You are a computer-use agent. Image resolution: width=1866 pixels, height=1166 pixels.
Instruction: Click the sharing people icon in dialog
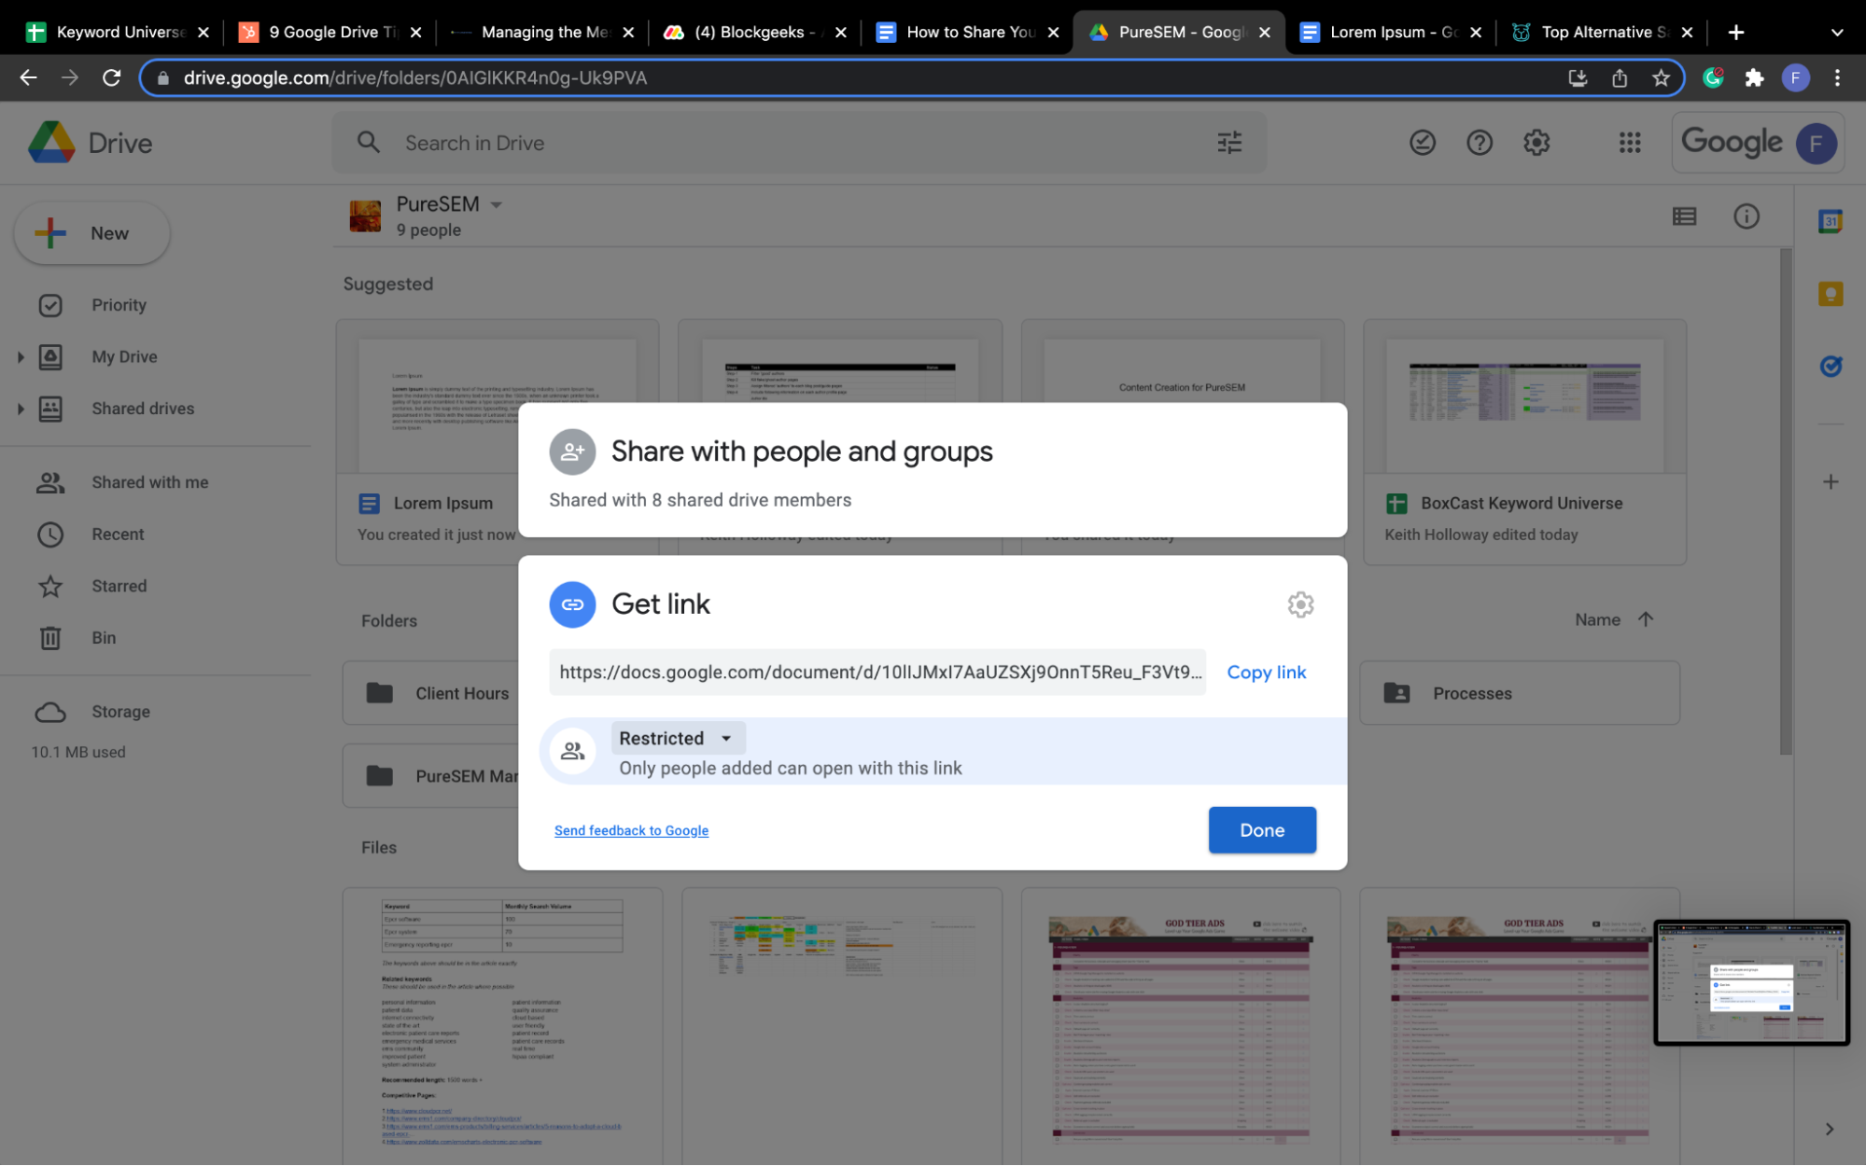pyautogui.click(x=571, y=451)
